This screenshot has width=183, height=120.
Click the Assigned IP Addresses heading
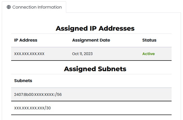click(95, 28)
